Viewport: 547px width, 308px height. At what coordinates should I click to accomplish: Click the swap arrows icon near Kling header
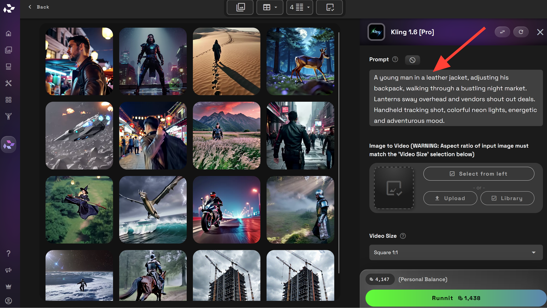(x=502, y=32)
